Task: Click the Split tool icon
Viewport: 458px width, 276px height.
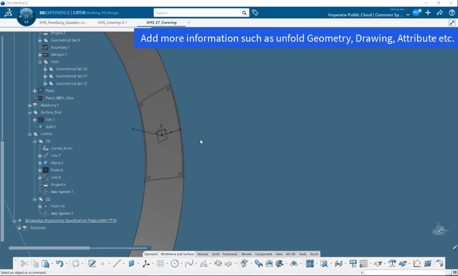Action: point(339,264)
